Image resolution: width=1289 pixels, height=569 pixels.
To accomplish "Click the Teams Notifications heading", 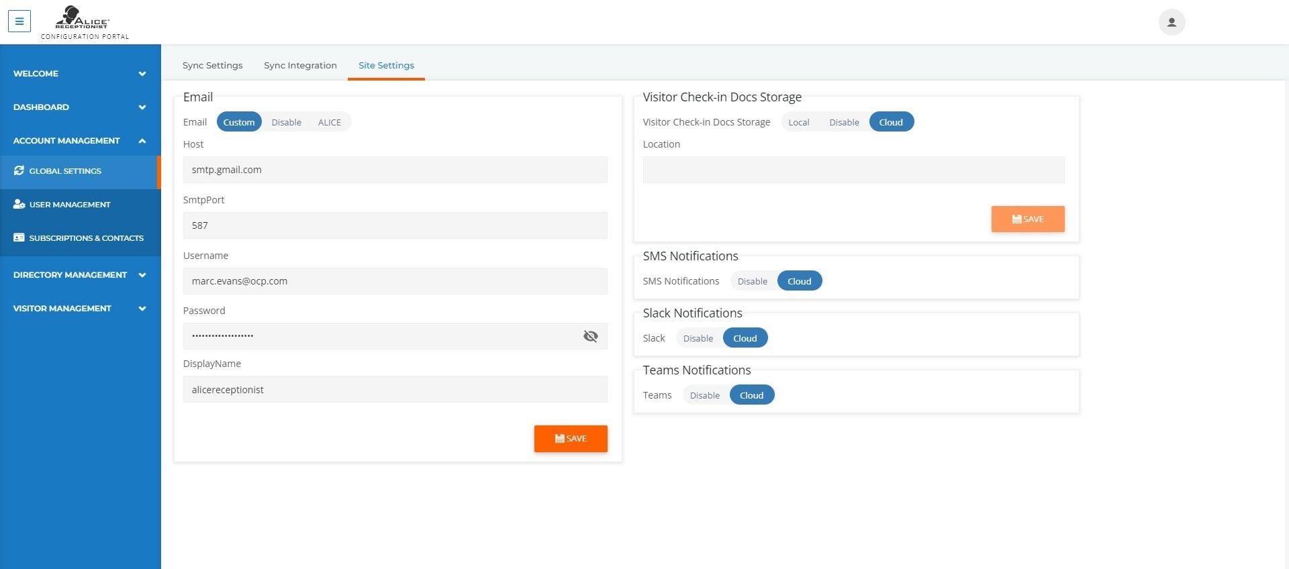I will (x=697, y=370).
